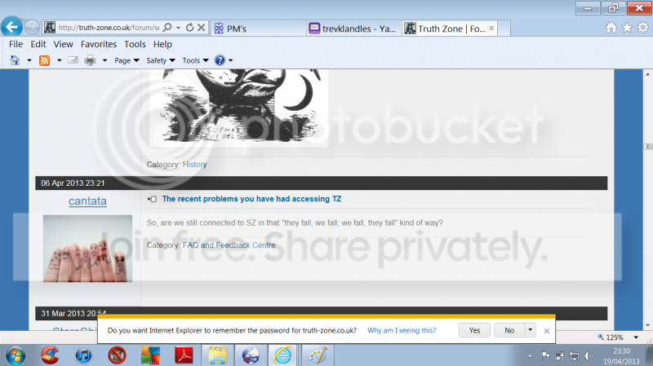Expand the Print dropdown arrow

[x=105, y=60]
